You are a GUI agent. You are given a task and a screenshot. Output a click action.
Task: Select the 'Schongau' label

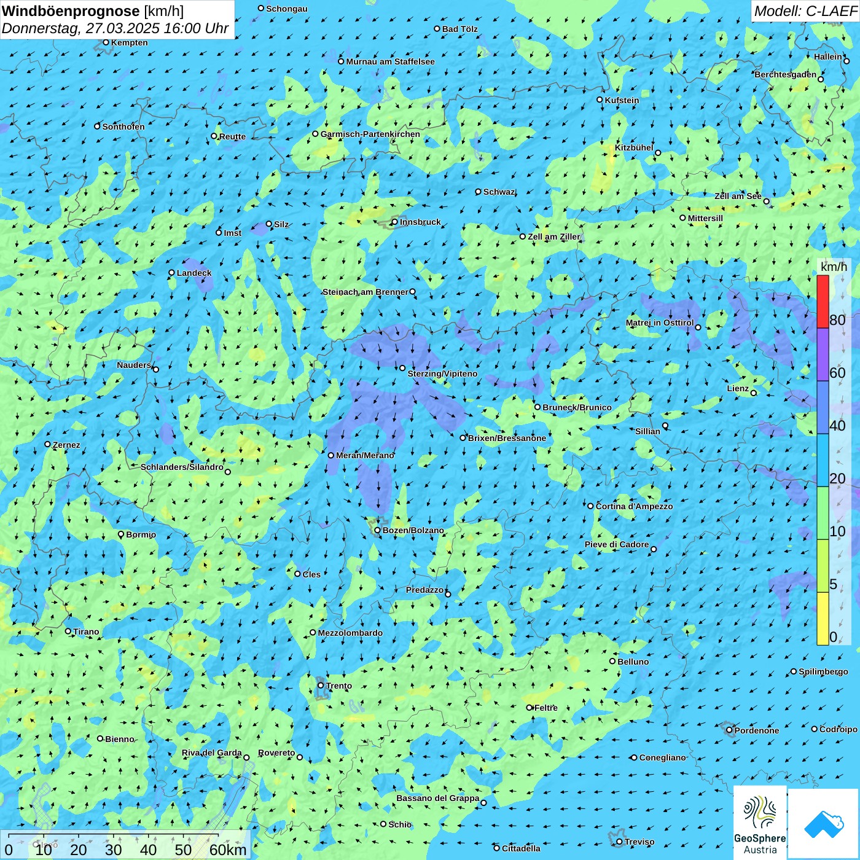pyautogui.click(x=287, y=9)
